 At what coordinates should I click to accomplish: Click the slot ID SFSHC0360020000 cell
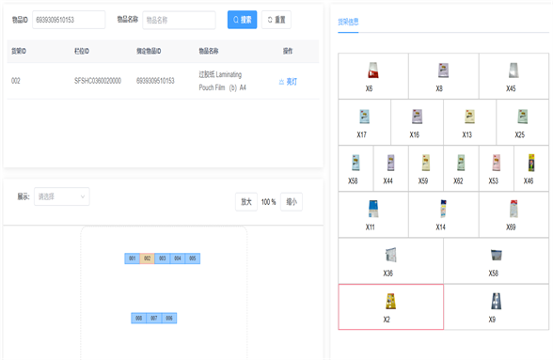(98, 81)
